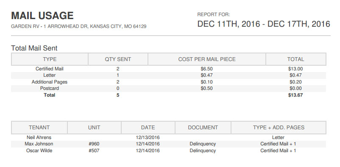This screenshot has height=167, width=340.
Task: Click the report date range heading
Action: tap(264, 24)
